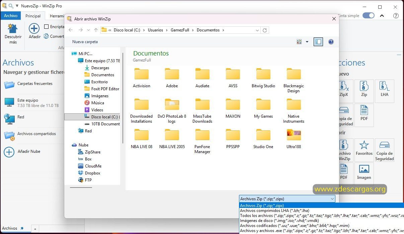Viewport: 404px width, 234px height.
Task: Switch to the Principal ribbon tab
Action: [33, 16]
